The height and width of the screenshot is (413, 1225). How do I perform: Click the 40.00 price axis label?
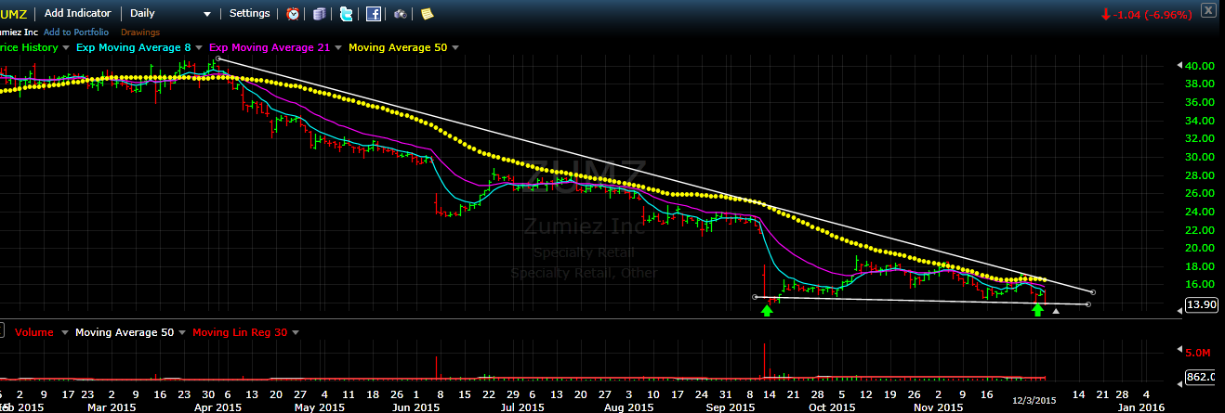[x=1199, y=66]
